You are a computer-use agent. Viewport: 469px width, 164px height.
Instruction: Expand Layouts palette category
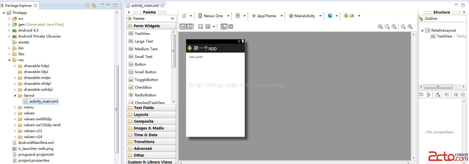[151, 114]
